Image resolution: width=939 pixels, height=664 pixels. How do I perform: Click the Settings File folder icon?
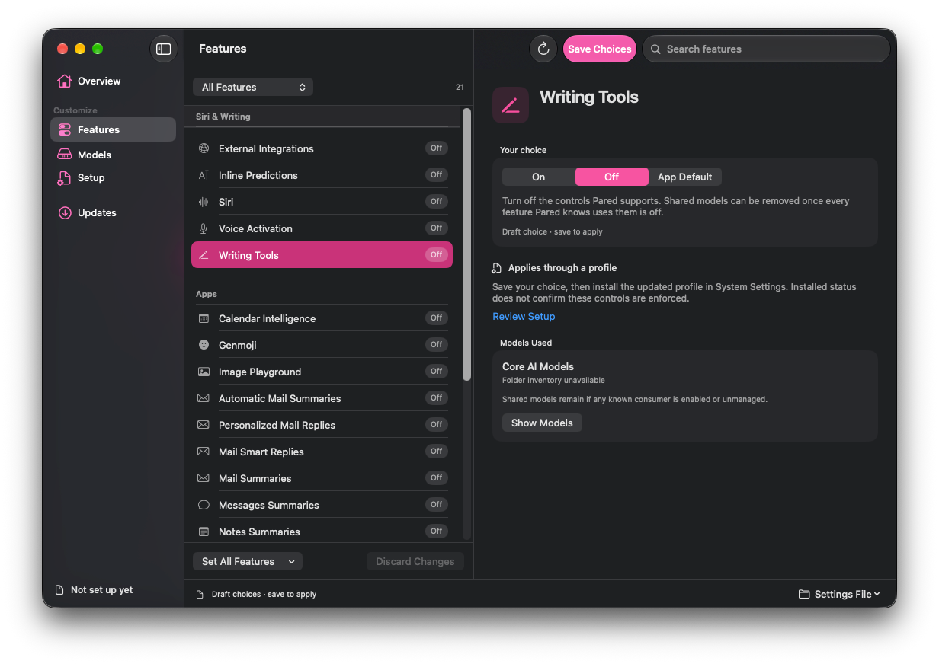point(804,594)
